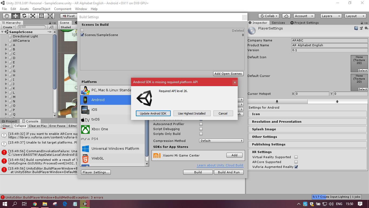Viewport: 369px width, 208px height.
Task: Select Xbox One platform icon
Action: [85, 129]
